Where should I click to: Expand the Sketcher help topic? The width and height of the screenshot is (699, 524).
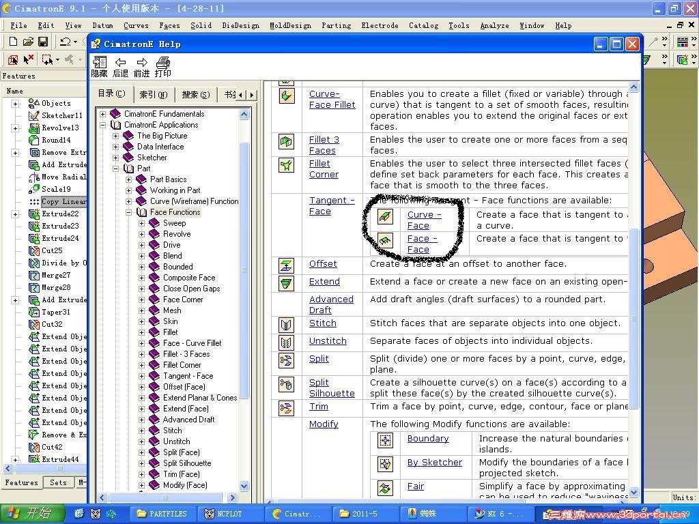pyautogui.click(x=116, y=158)
